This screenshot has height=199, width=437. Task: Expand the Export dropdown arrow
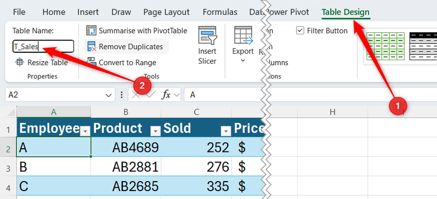coord(243,61)
